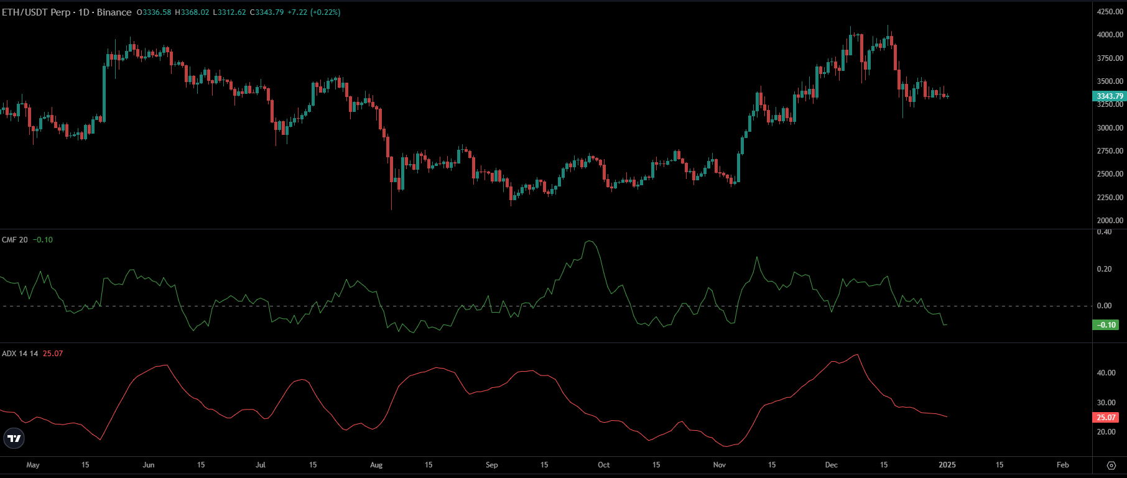The width and height of the screenshot is (1127, 478).
Task: Click the Dec label on time axis
Action: [832, 465]
